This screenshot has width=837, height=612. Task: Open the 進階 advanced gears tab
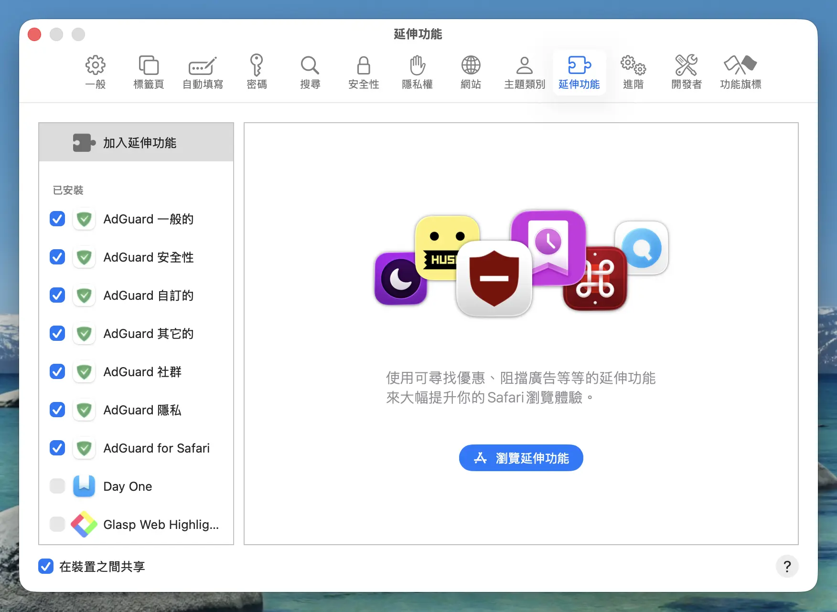click(x=633, y=72)
